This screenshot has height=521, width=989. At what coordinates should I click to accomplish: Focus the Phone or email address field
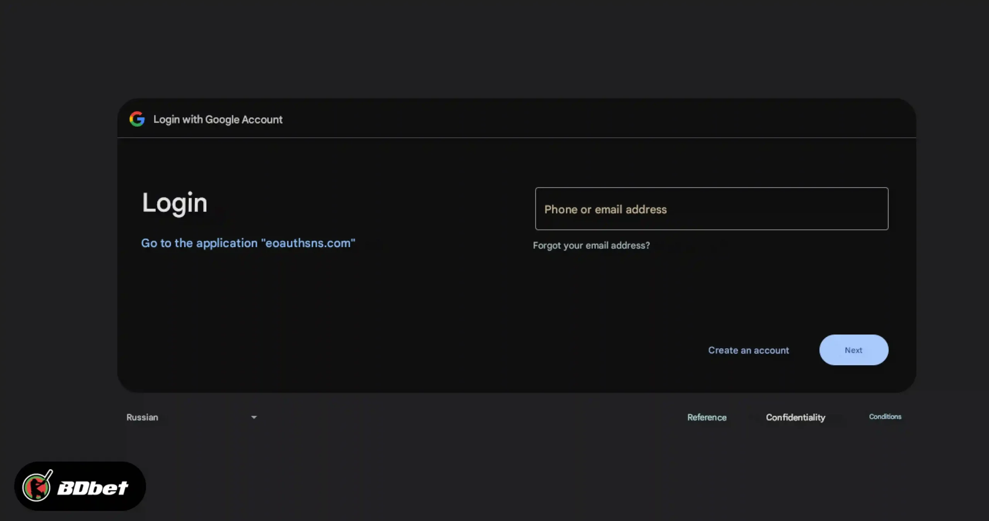coord(712,209)
